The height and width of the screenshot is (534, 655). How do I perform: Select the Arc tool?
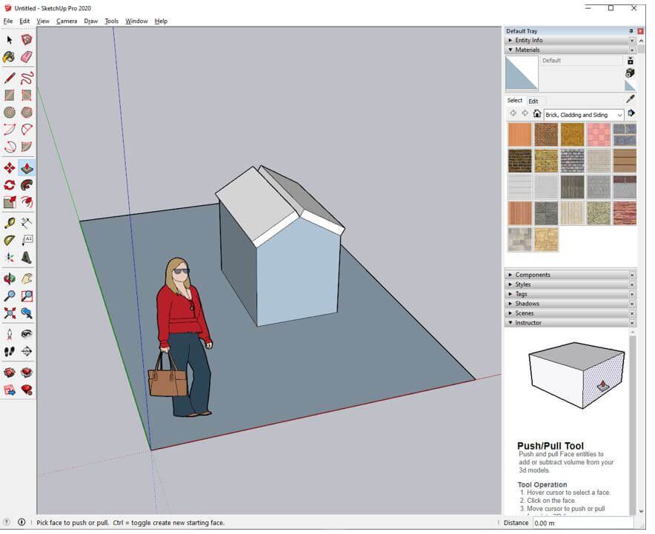(x=10, y=130)
